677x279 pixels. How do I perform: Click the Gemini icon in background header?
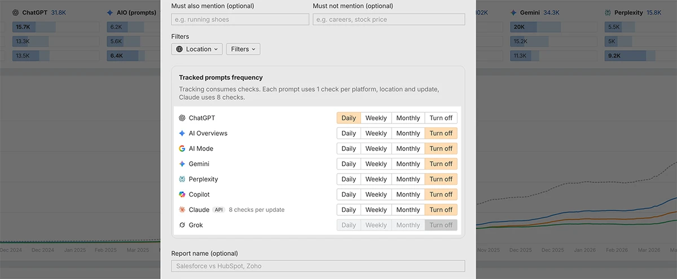coord(513,12)
